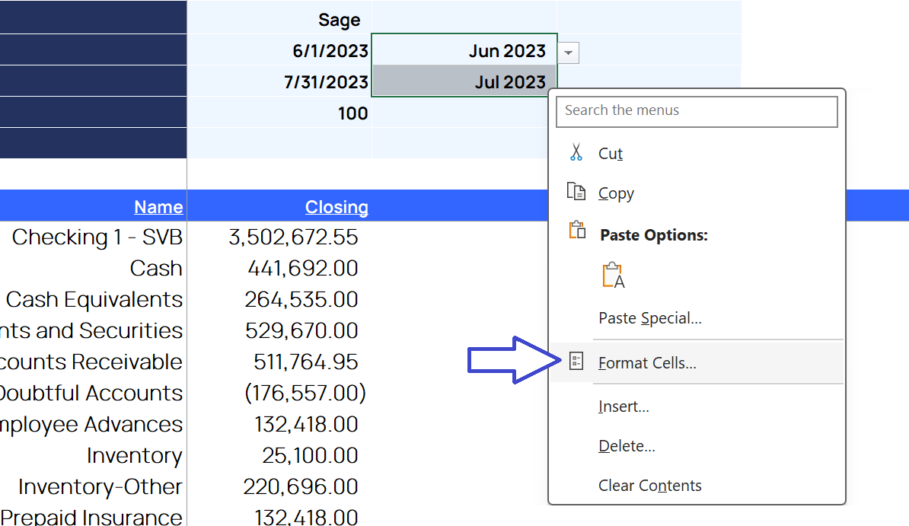The image size is (909, 526).
Task: Click the Paste Options clipboard icon
Action: click(577, 231)
